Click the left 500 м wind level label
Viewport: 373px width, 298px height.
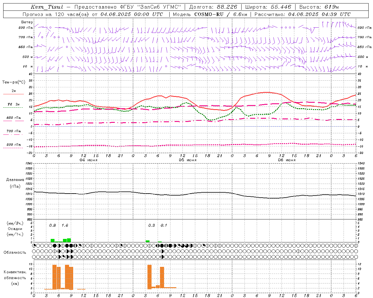click(28, 57)
